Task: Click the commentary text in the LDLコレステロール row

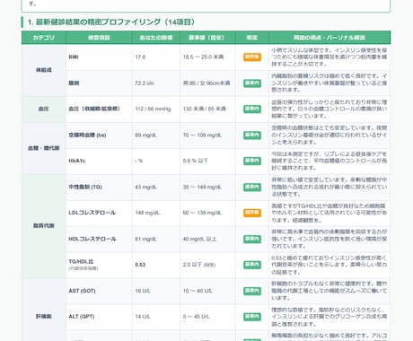Action: [330, 213]
